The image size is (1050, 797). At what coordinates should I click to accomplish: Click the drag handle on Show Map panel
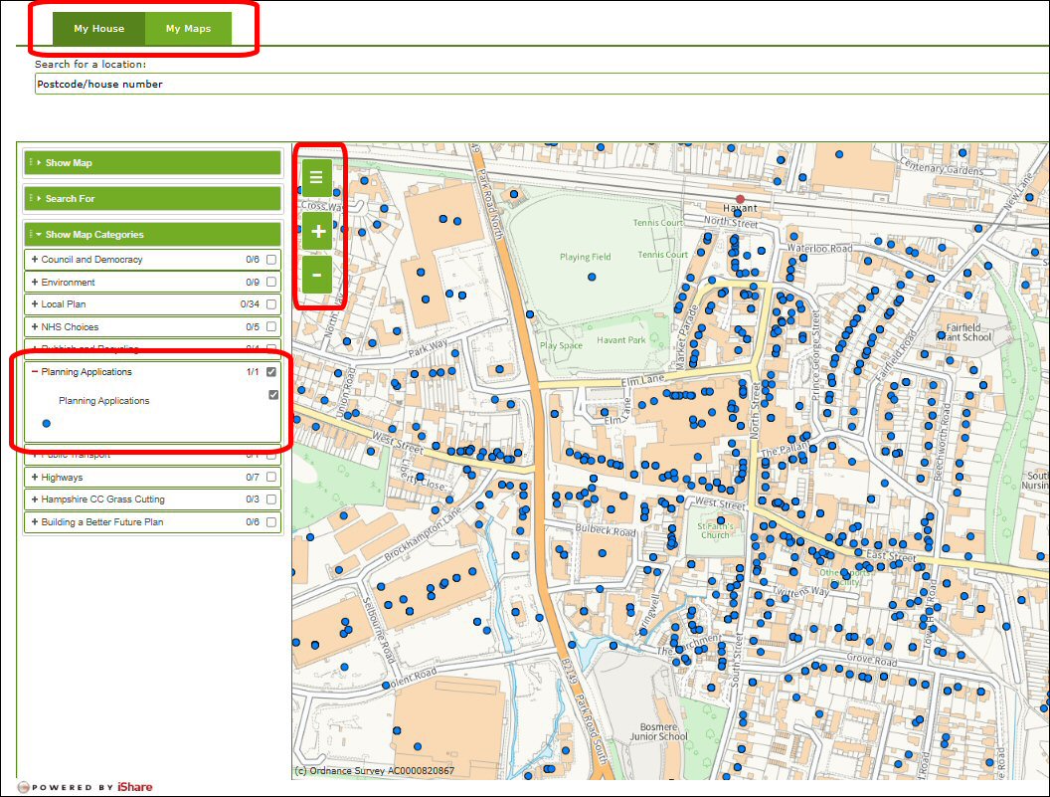[31, 163]
